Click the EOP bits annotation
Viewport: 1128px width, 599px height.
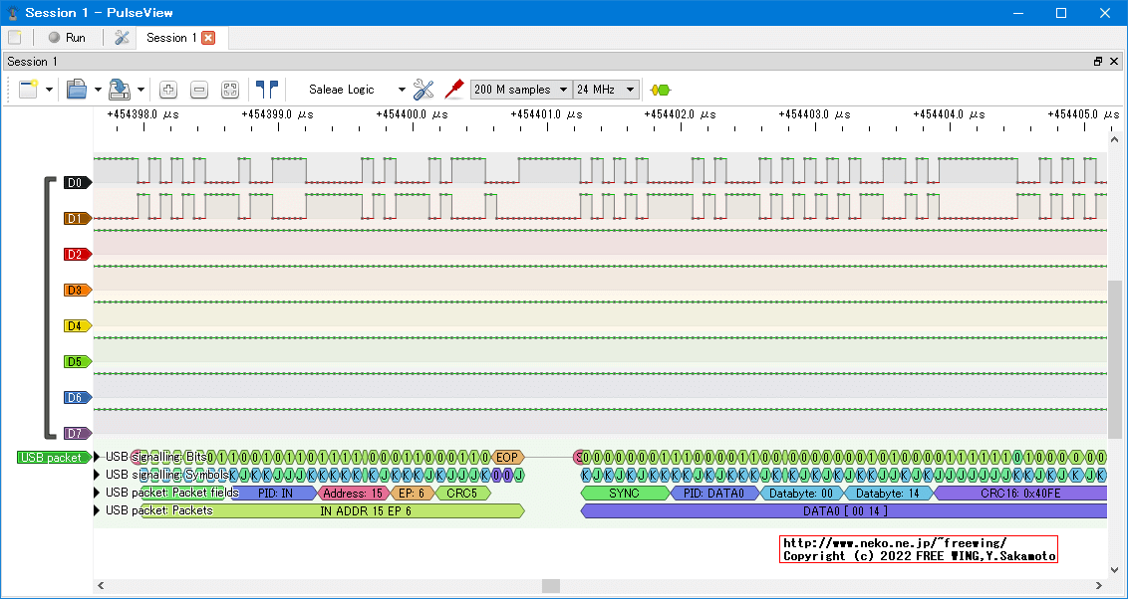[507, 457]
